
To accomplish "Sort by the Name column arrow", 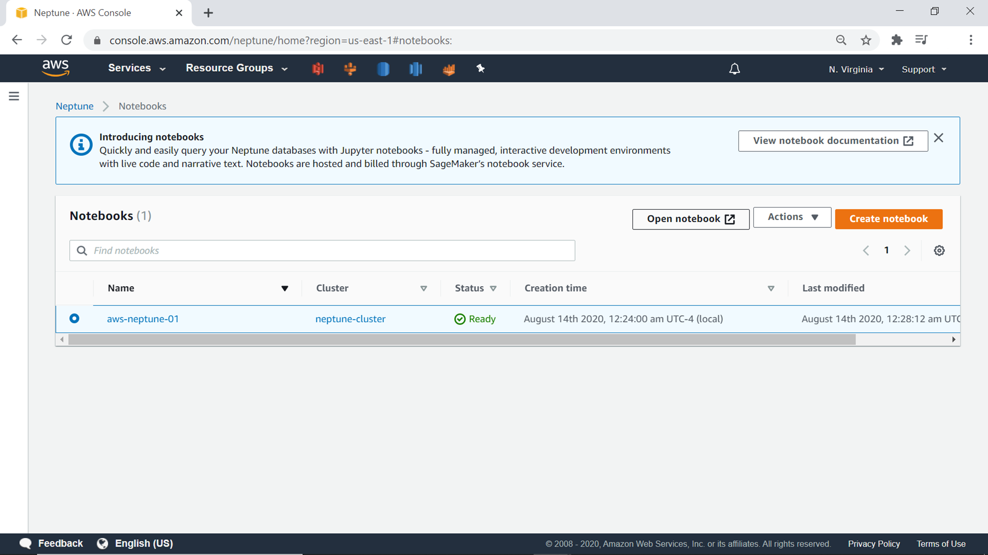I will tap(285, 289).
